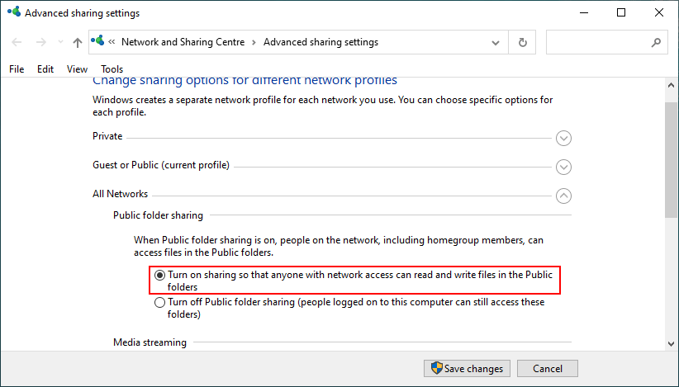
Task: Click Save changes button
Action: 467,368
